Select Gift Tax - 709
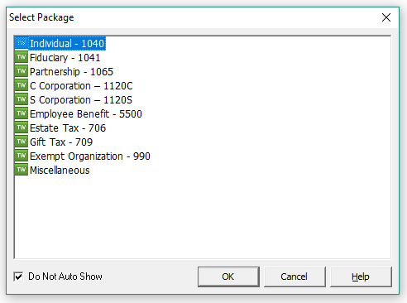Viewport: 407px width, 303px height. (x=61, y=142)
